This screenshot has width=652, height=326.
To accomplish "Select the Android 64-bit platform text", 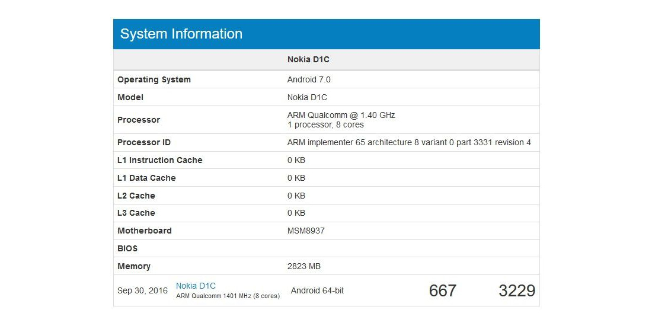I will pos(317,290).
